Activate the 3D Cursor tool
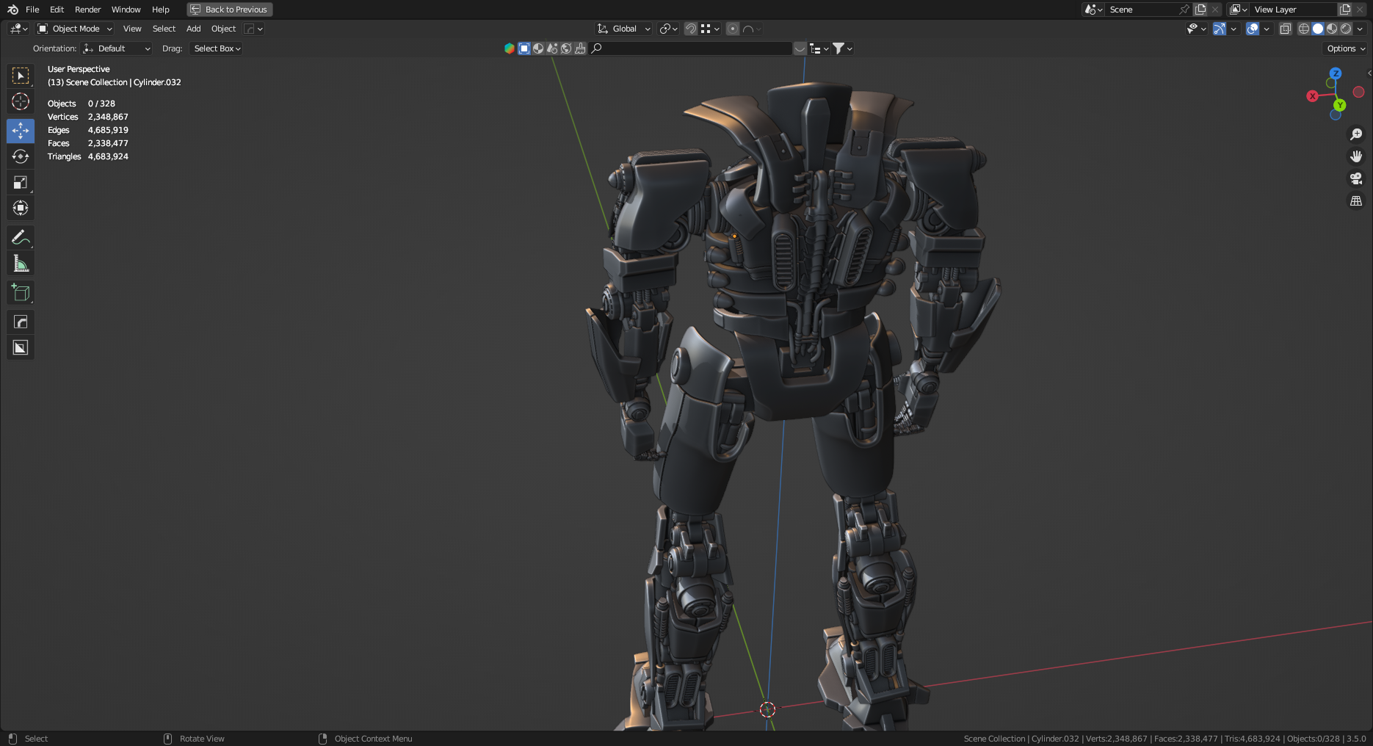Image resolution: width=1373 pixels, height=746 pixels. [21, 101]
